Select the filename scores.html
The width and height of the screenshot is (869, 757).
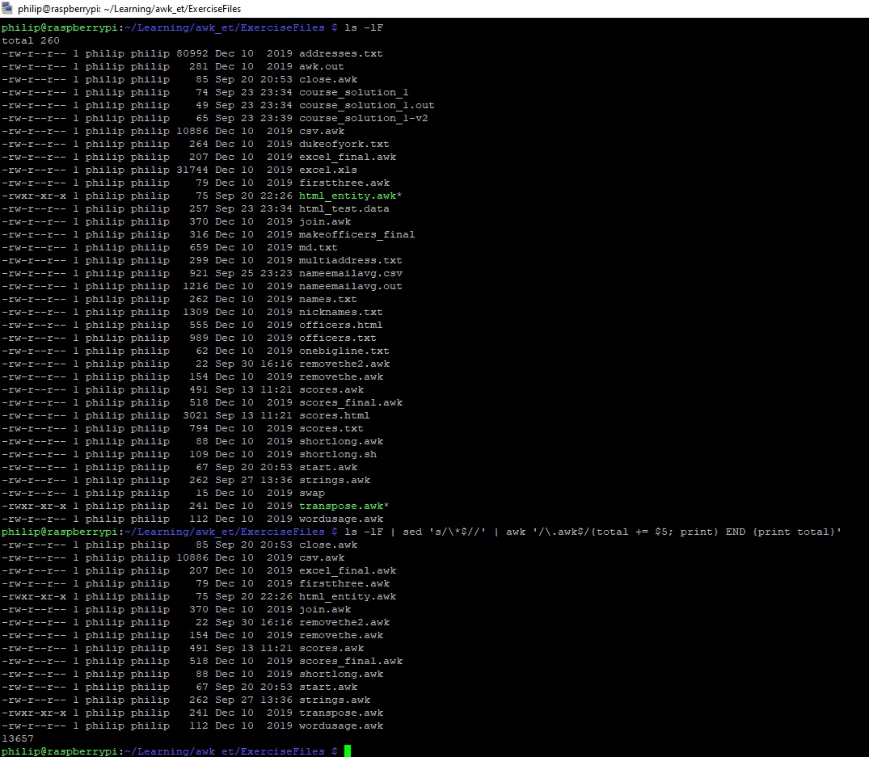(334, 415)
